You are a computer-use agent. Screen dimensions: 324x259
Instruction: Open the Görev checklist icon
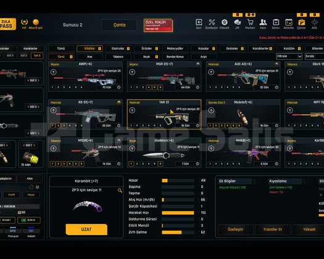click(x=276, y=22)
